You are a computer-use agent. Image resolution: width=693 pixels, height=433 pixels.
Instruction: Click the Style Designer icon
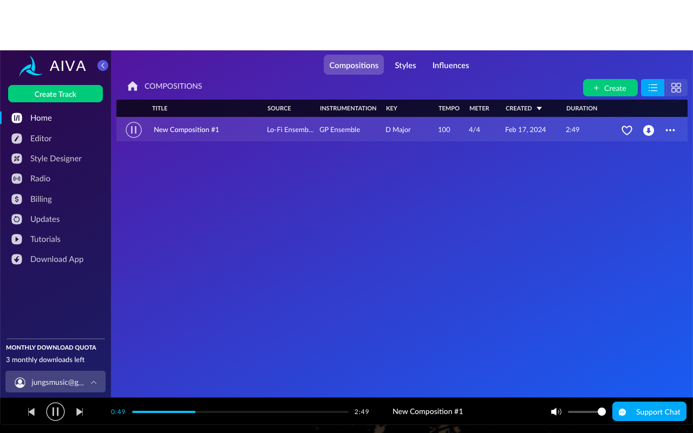17,158
